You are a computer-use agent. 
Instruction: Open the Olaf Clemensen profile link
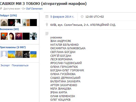coord(34,9)
